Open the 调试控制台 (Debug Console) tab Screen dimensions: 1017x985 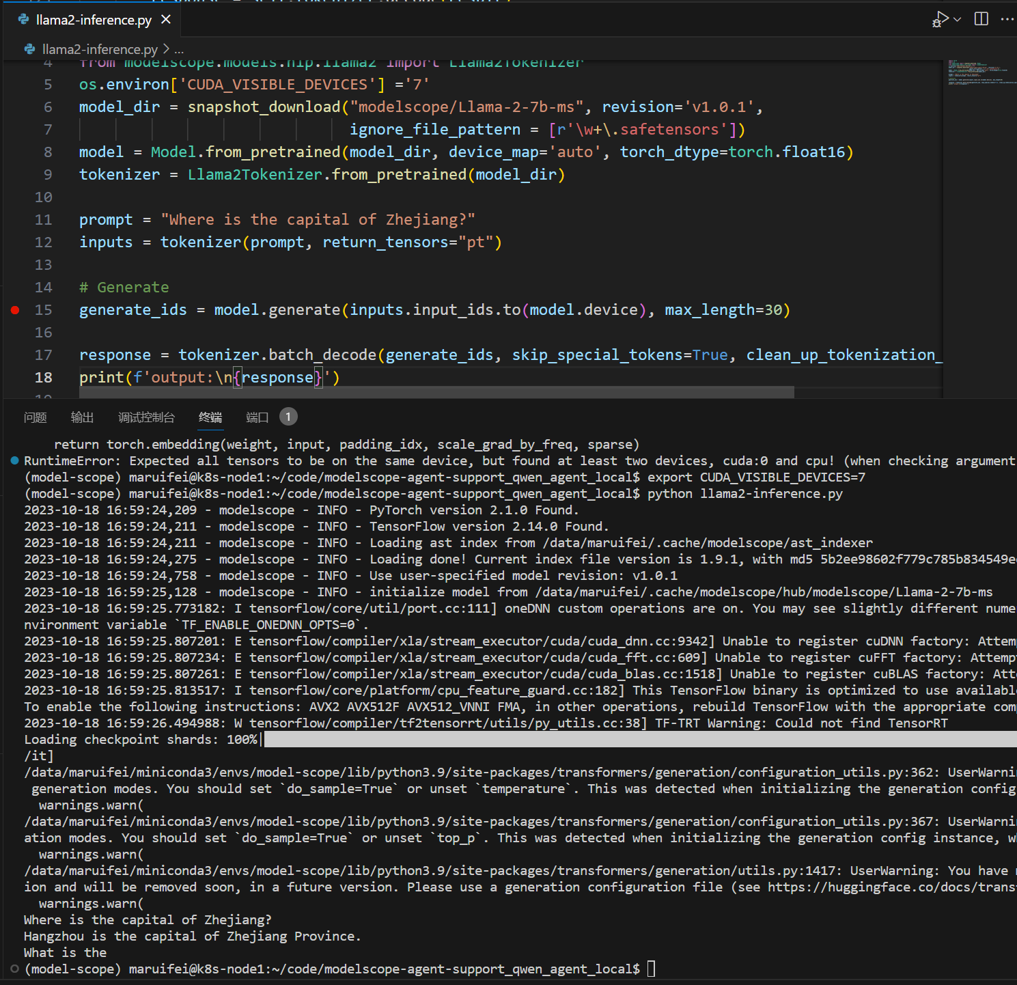coord(146,417)
